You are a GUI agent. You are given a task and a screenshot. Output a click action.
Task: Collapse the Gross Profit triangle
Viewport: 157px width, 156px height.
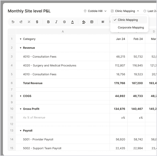20,109
